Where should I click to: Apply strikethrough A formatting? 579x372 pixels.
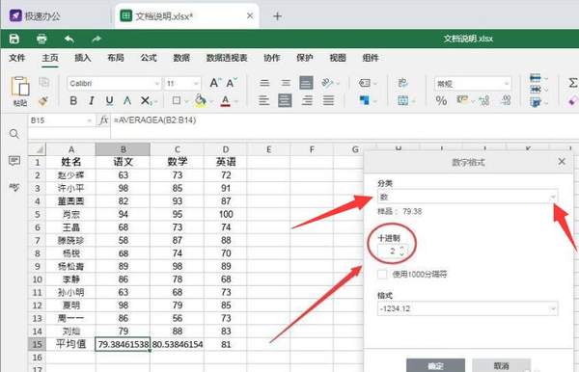(127, 100)
